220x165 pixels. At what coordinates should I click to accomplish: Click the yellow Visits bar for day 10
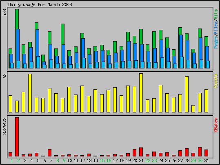(x=69, y=99)
